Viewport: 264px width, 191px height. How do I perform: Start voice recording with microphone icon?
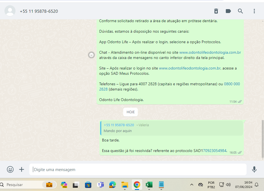254,169
